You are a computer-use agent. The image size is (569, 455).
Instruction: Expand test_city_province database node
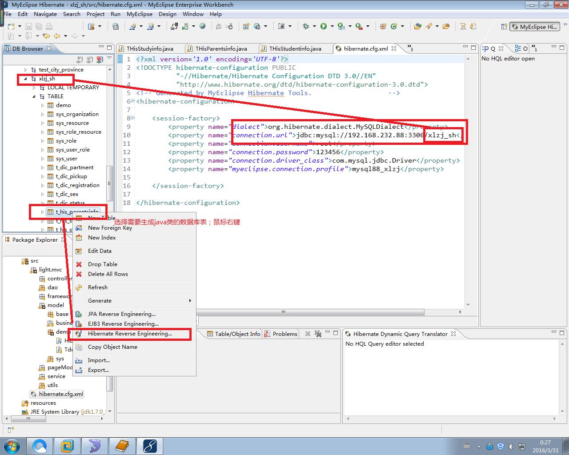[x=25, y=70]
